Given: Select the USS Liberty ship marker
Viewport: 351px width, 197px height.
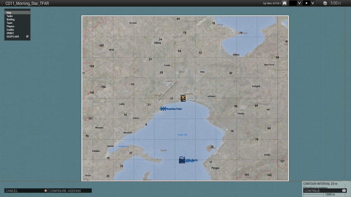Looking at the screenshot, I should tap(182, 160).
